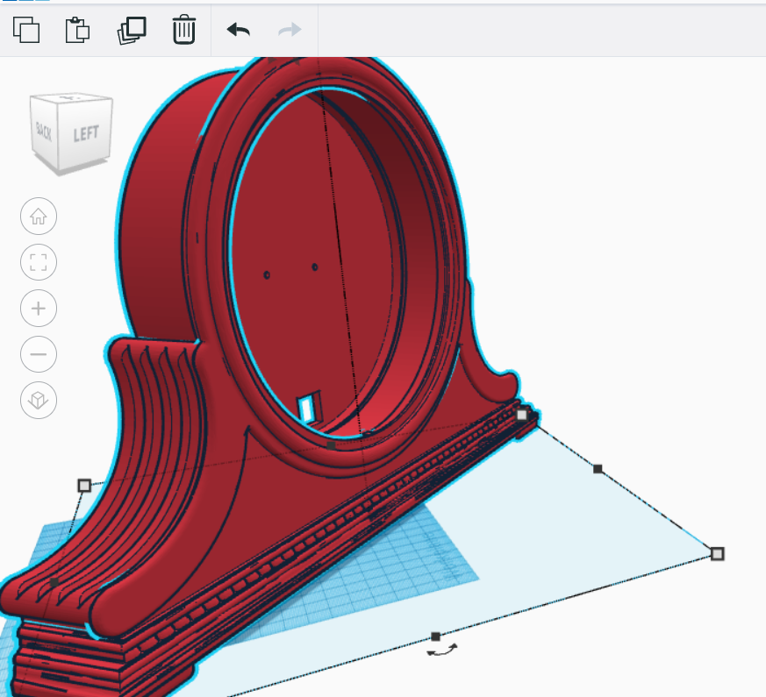Click the rotation arrow below the selection
This screenshot has width=766, height=697.
pyautogui.click(x=441, y=651)
